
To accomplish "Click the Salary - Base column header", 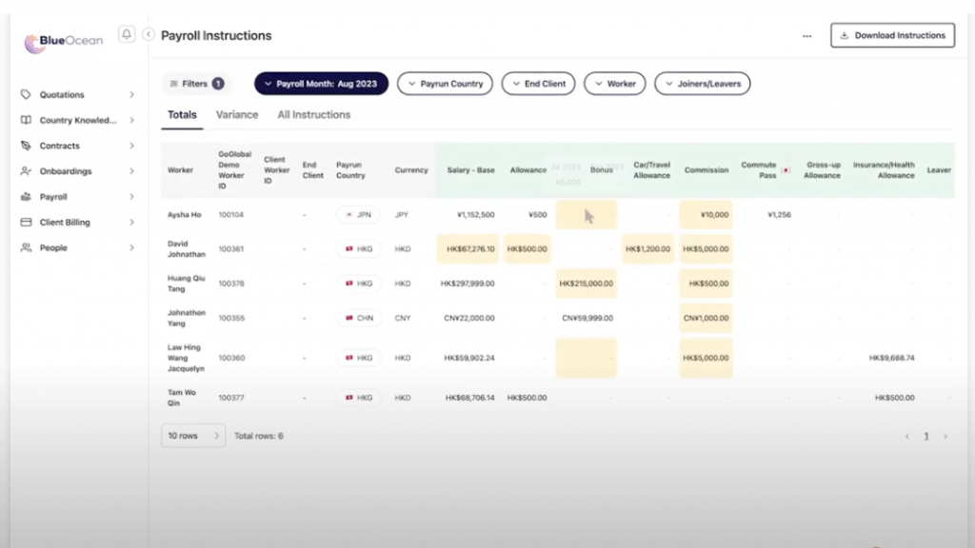I will (470, 170).
